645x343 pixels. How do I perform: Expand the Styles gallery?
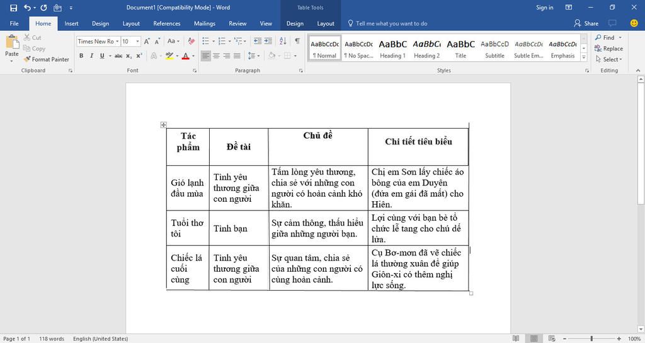point(584,57)
